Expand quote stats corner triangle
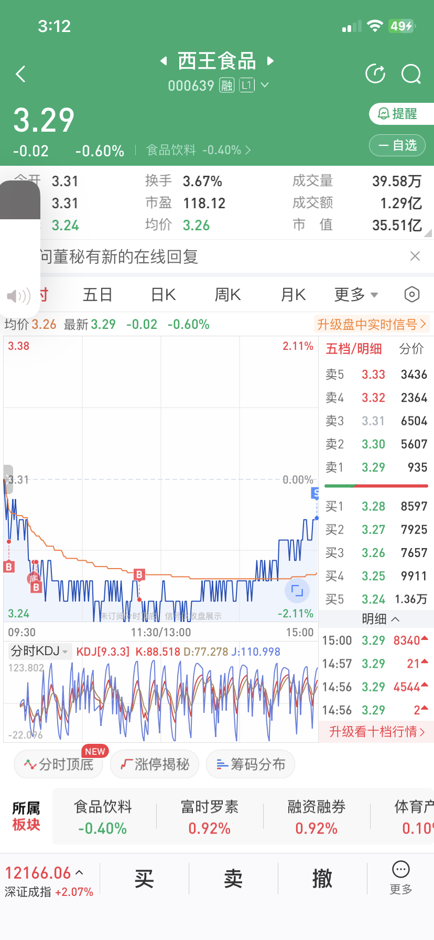This screenshot has width=434, height=940. [x=428, y=233]
